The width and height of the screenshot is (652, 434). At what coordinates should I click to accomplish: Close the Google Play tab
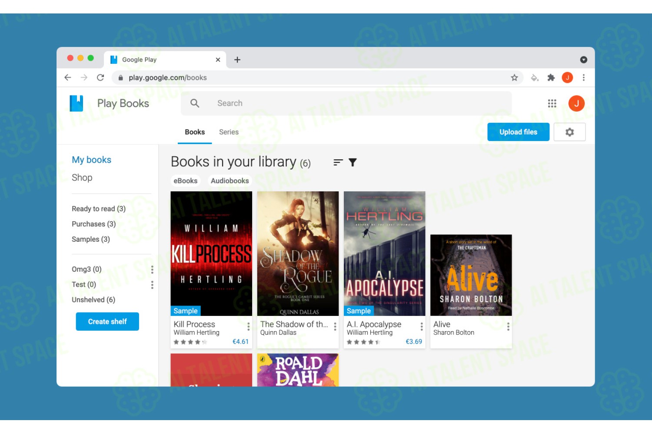tap(218, 60)
